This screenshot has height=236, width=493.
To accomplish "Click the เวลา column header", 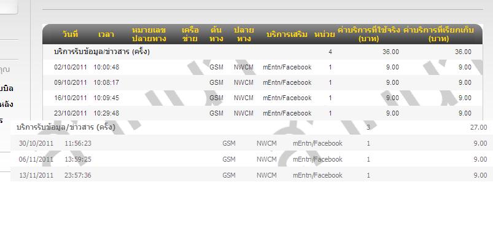I will pyautogui.click(x=106, y=34).
